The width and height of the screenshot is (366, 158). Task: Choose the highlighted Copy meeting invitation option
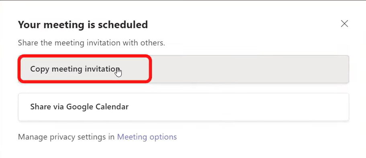184,69
